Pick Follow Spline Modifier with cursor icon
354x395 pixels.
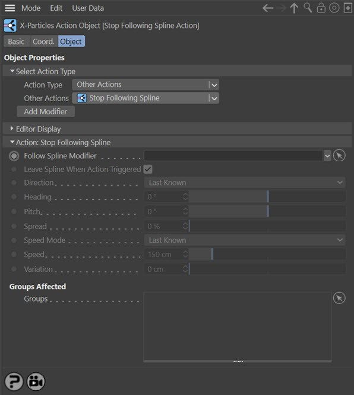tap(339, 156)
